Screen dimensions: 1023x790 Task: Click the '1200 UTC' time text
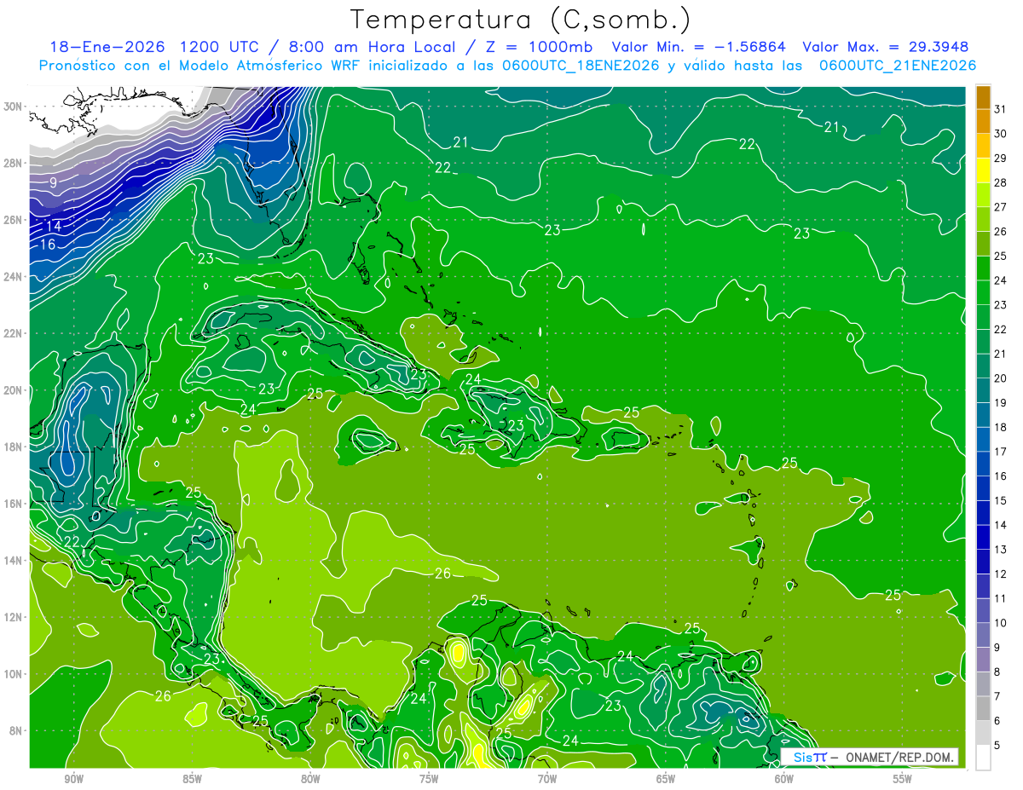click(220, 47)
